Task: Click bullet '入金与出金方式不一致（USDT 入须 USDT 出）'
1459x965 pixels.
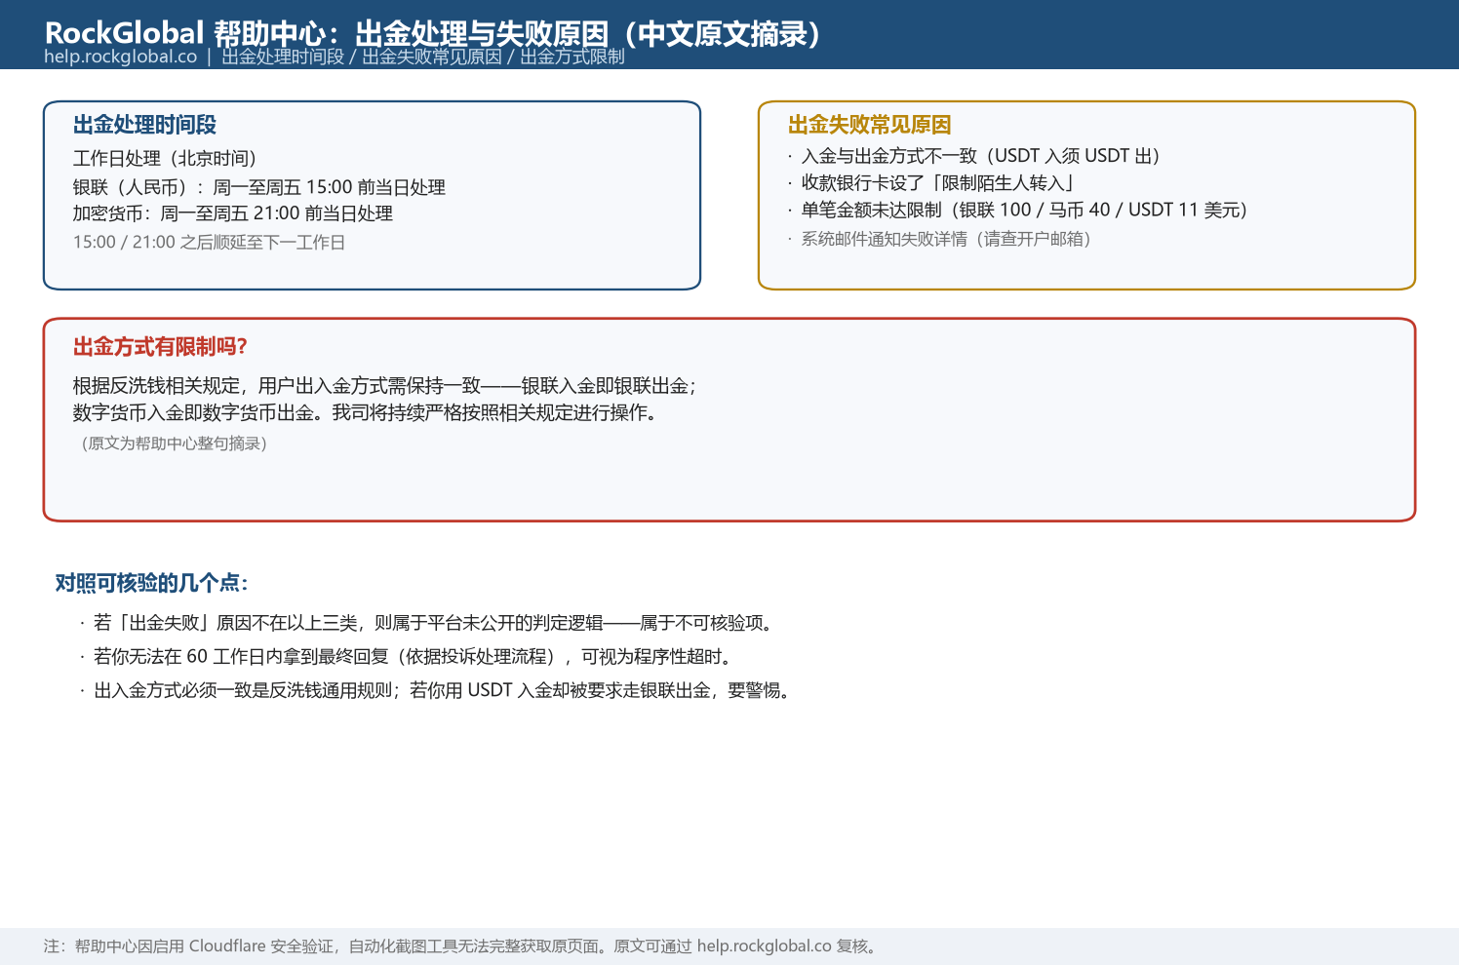Action: pos(974,156)
